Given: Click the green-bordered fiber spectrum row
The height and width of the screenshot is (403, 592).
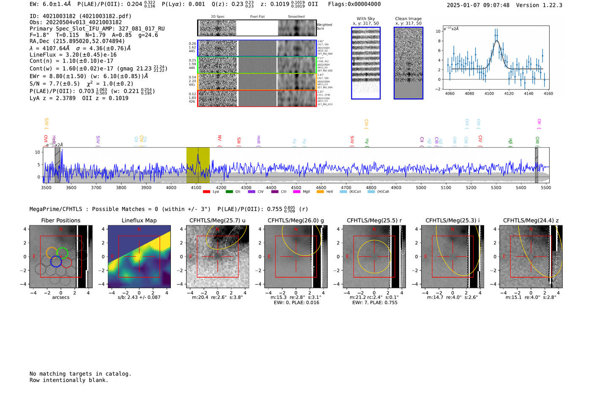Looking at the screenshot, I should point(257,65).
